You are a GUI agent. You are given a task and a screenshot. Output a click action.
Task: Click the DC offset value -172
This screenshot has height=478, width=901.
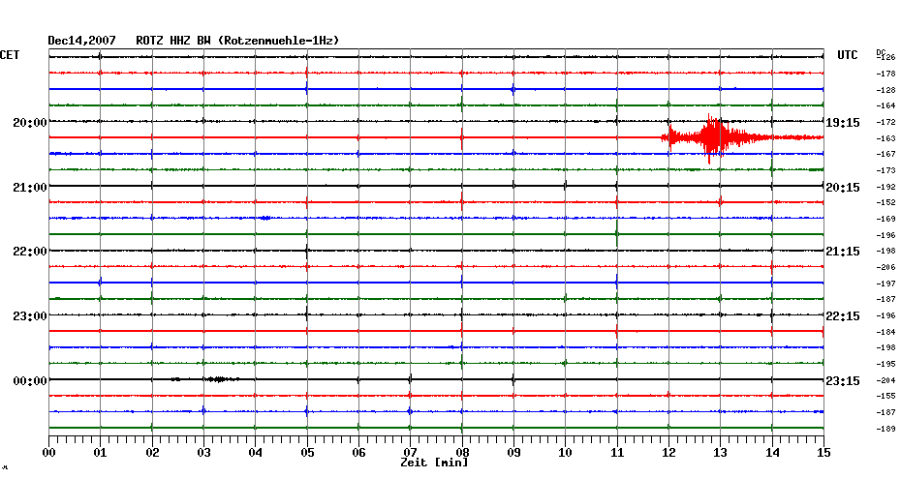click(886, 122)
